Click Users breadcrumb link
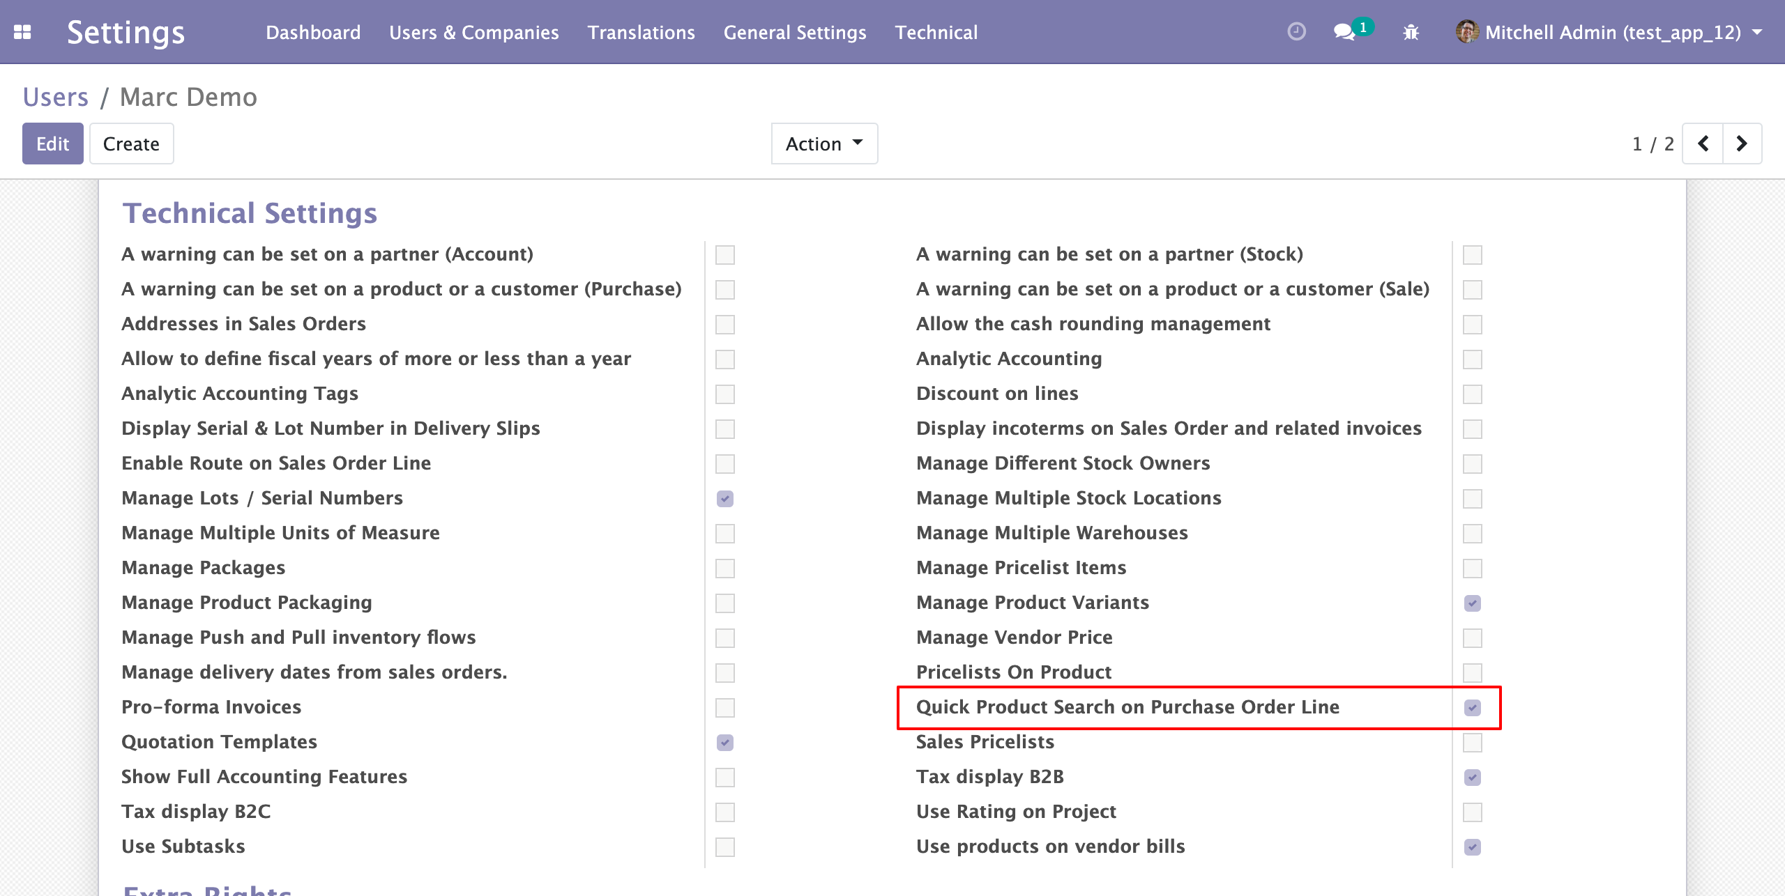This screenshot has height=896, width=1785. [x=56, y=97]
